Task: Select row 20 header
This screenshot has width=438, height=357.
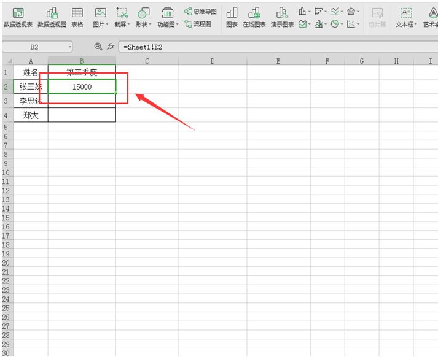Action: 8,263
